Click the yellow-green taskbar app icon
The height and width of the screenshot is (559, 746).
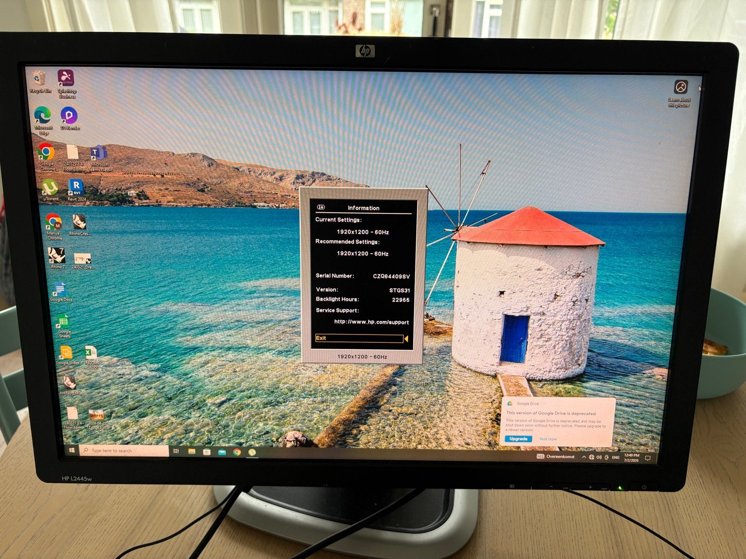252,452
